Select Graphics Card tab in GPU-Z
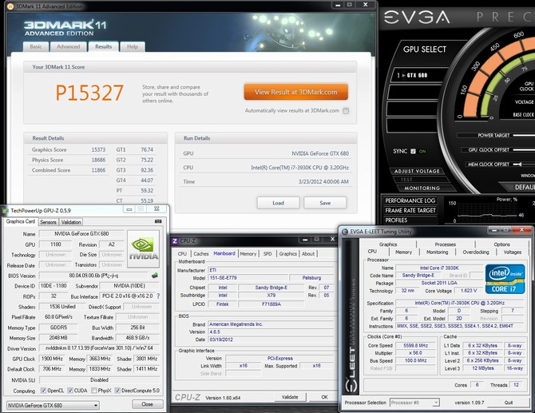535x413 pixels. [21, 221]
